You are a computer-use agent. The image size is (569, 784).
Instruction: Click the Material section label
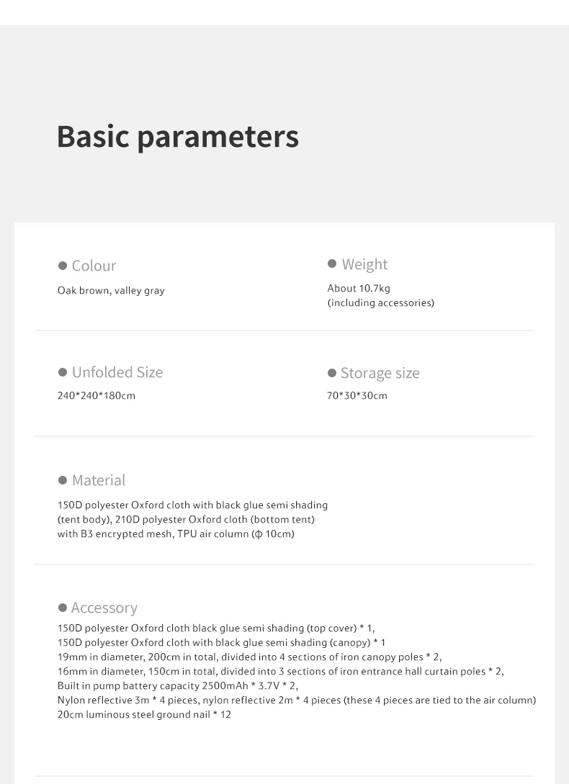coord(99,480)
